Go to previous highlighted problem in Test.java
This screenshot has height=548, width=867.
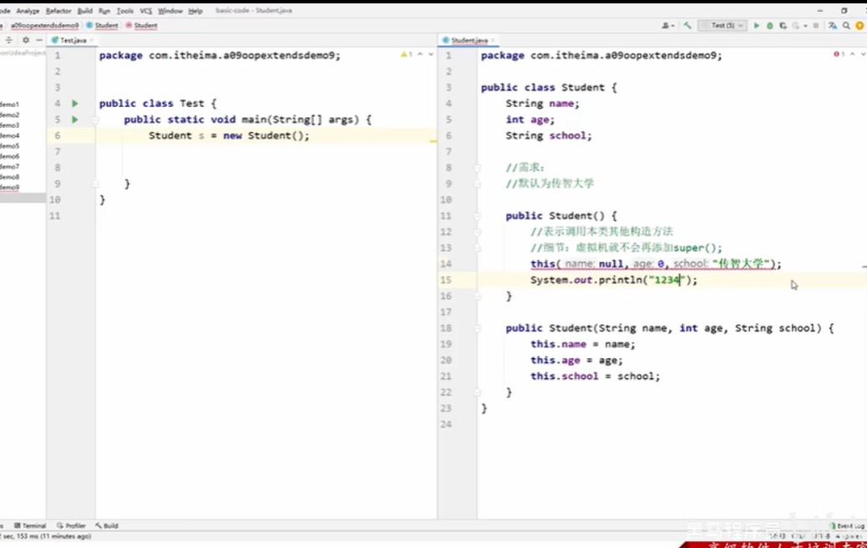tap(420, 54)
